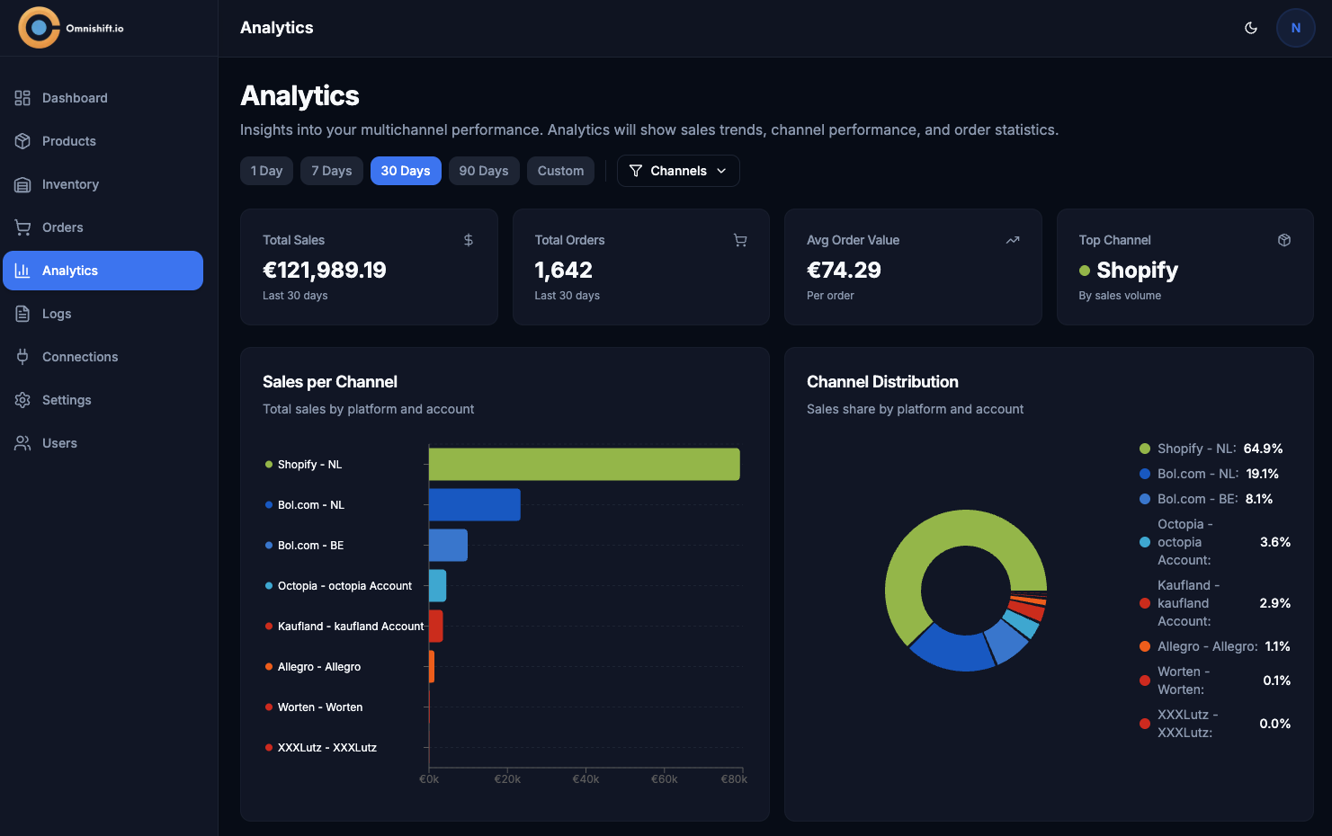Viewport: 1332px width, 836px height.
Task: Select the 1 Day range
Action: (x=266, y=171)
